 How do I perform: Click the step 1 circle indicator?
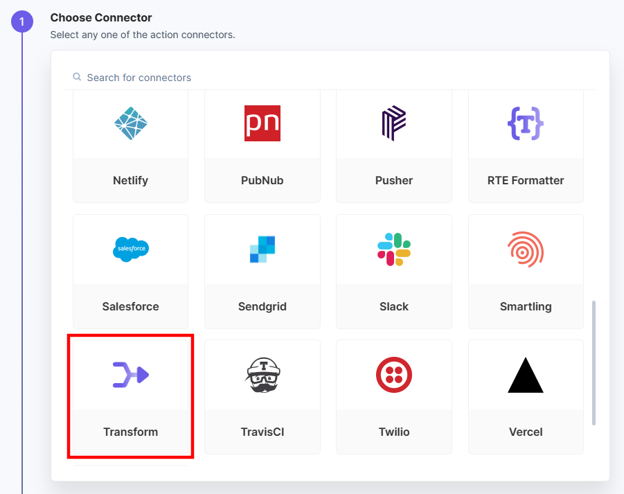tap(21, 21)
